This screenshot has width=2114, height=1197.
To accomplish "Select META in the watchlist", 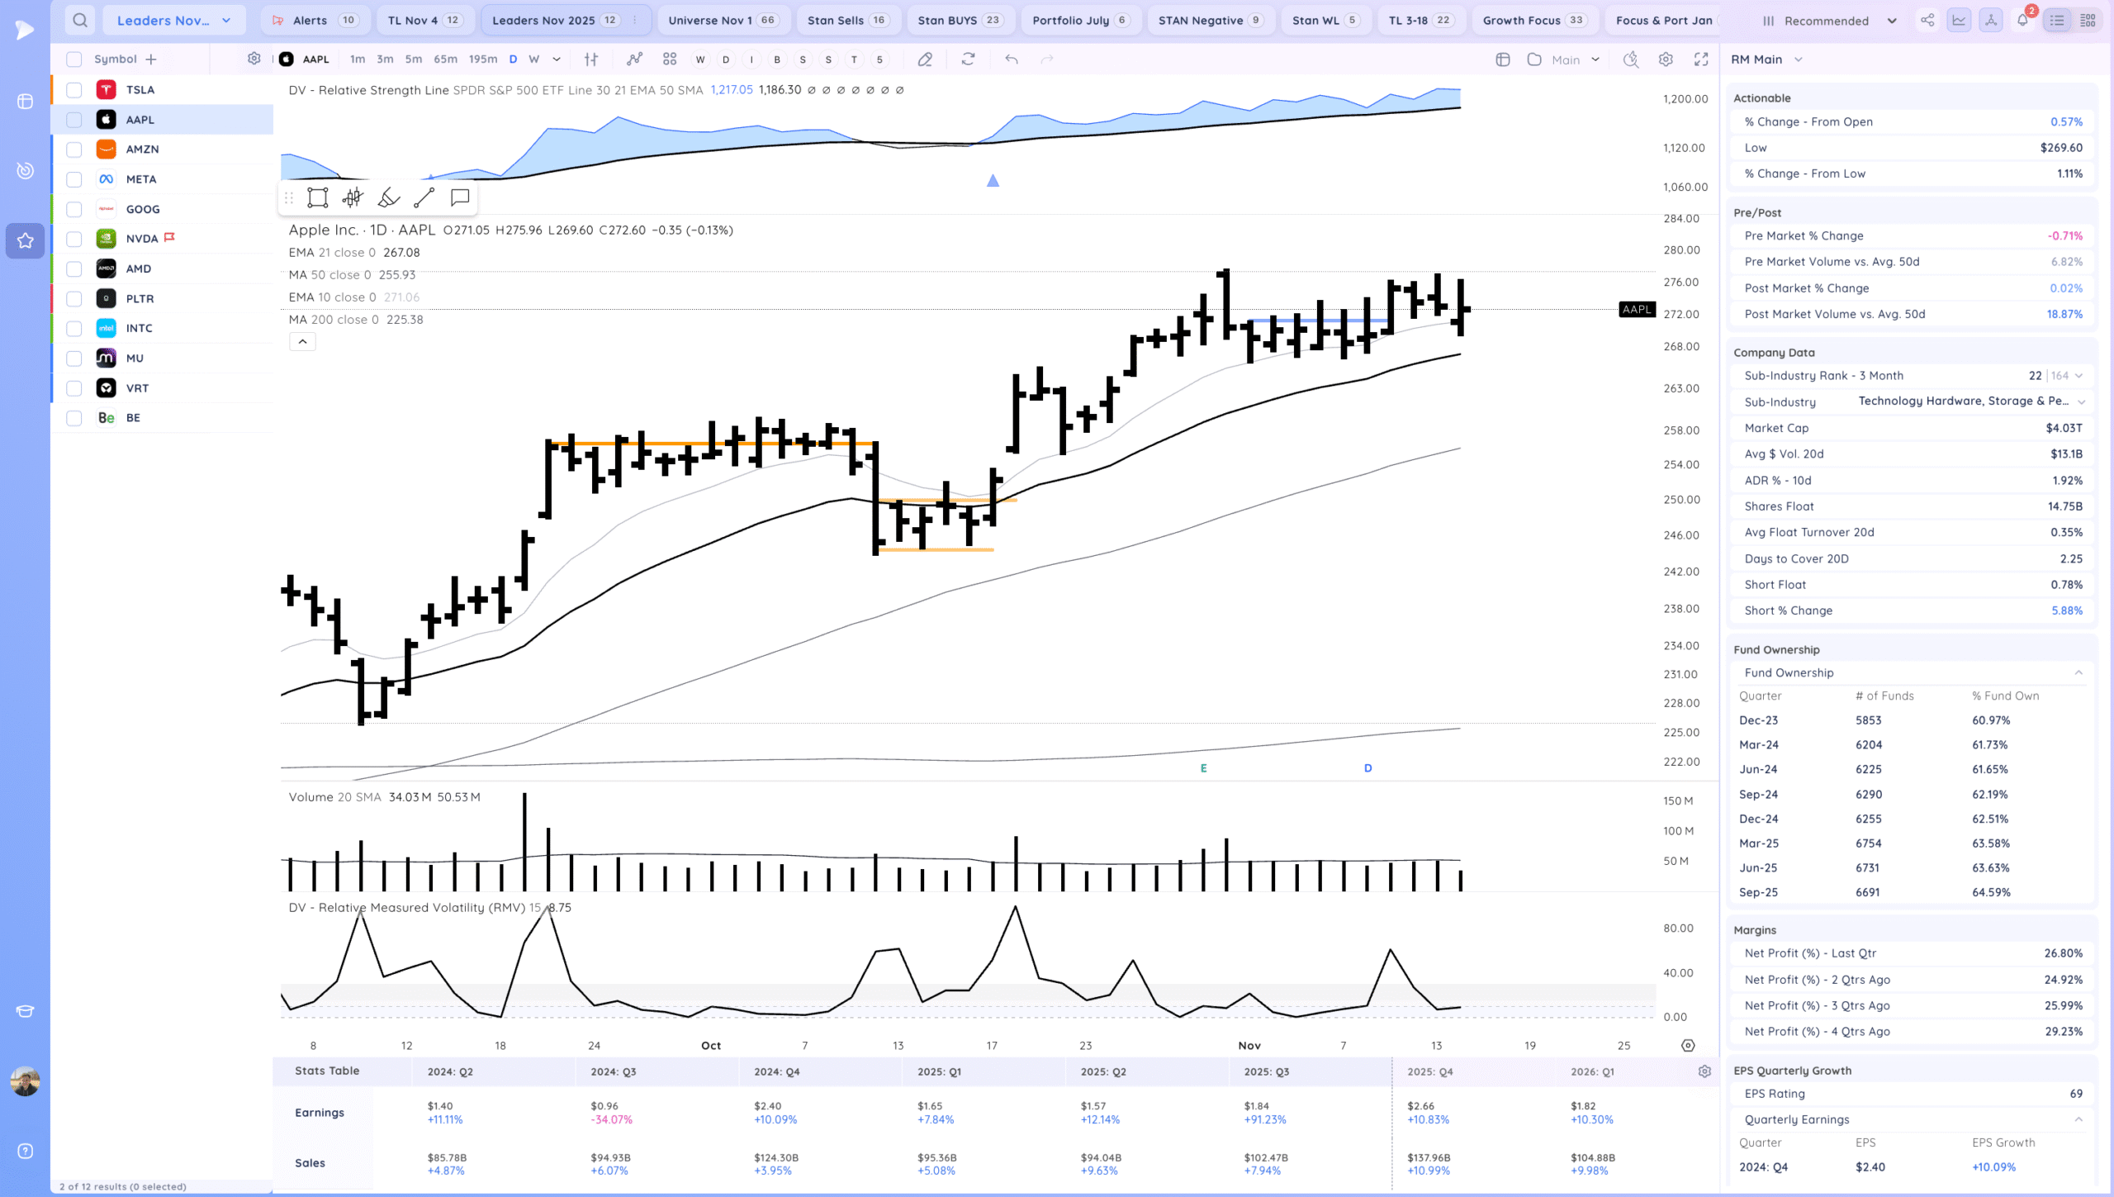I will 141,179.
